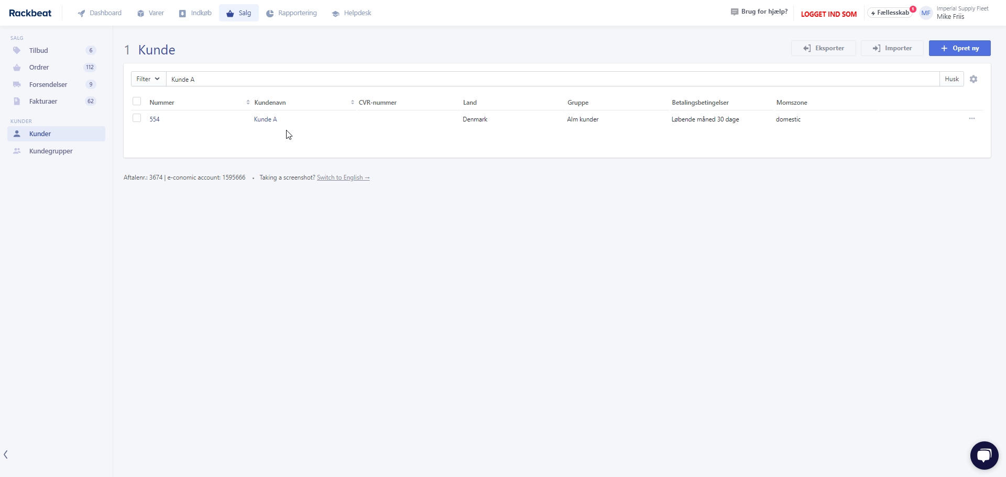Click the table settings gear icon
Screen dimensions: 1006x477
pyautogui.click(x=974, y=79)
